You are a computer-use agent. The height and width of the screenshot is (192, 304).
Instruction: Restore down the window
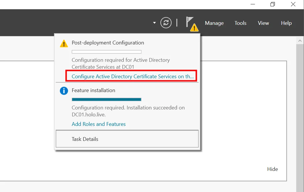[273, 4]
